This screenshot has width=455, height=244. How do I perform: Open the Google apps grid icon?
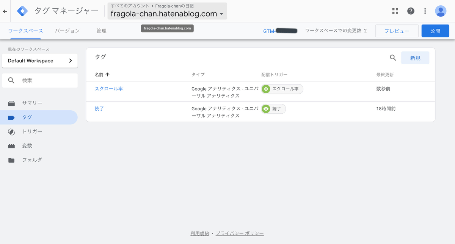click(395, 11)
